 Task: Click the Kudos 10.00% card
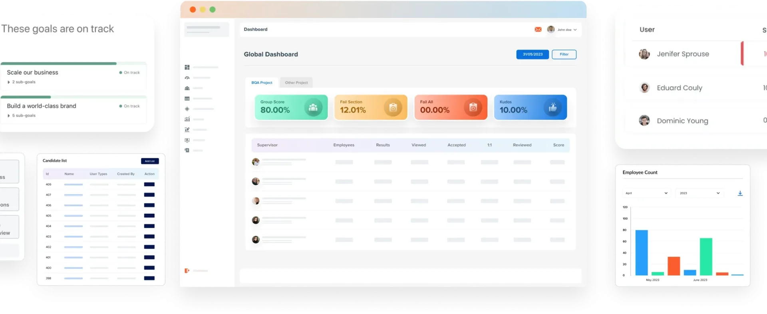click(x=531, y=107)
